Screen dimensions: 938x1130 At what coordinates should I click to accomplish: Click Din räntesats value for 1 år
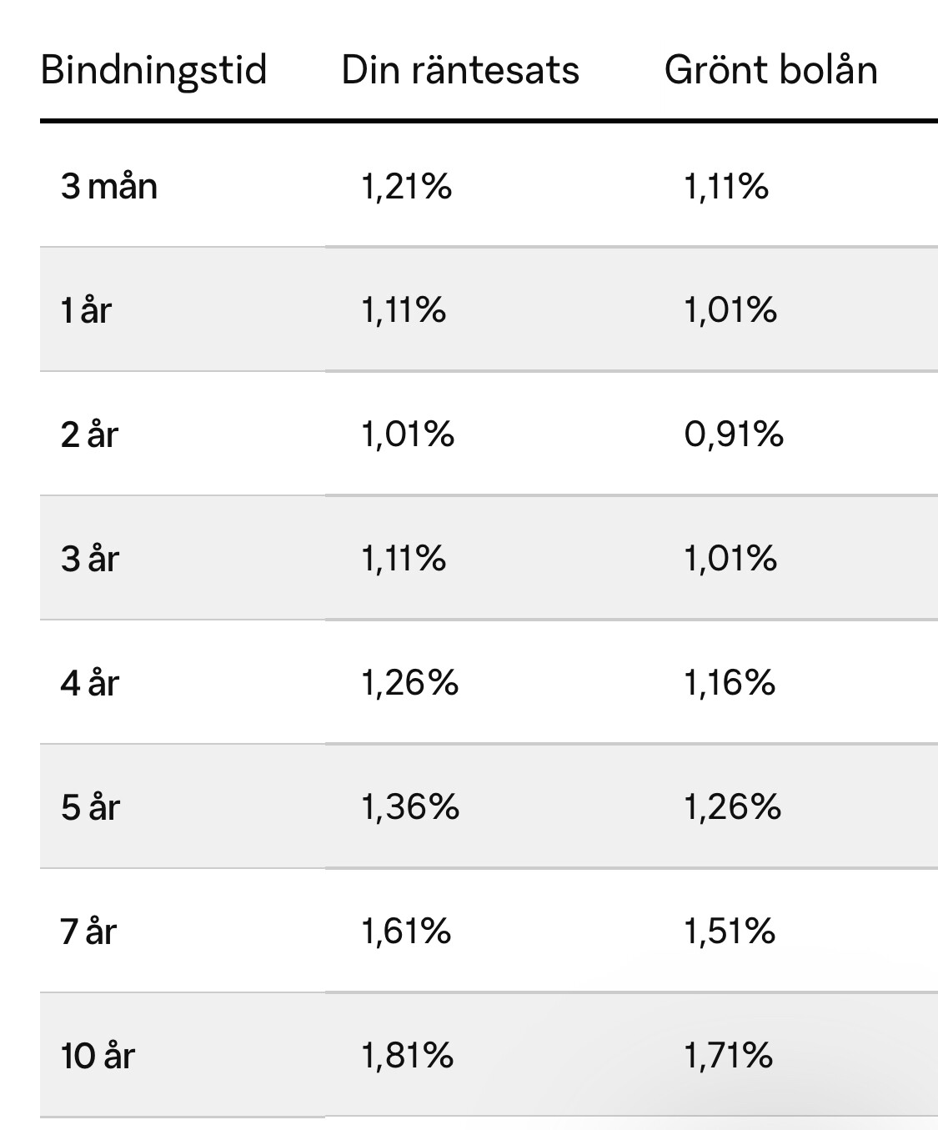click(404, 310)
